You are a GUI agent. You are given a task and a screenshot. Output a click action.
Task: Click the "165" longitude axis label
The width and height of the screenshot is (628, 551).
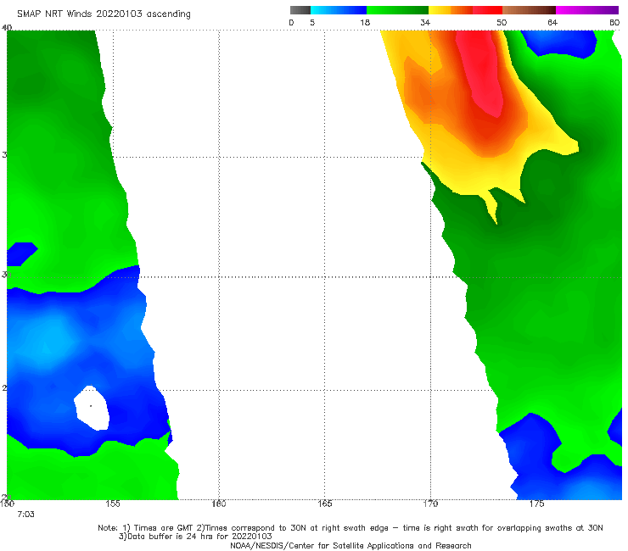pyautogui.click(x=324, y=504)
